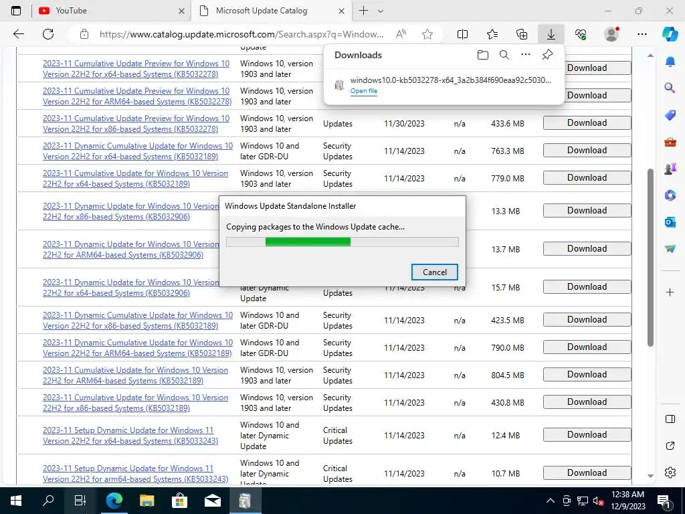The height and width of the screenshot is (514, 685).
Task: Close the YouTube tab
Action: tap(182, 11)
